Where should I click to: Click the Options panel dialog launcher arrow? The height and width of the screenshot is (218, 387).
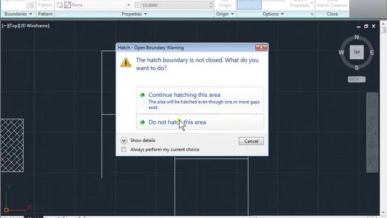click(x=312, y=15)
